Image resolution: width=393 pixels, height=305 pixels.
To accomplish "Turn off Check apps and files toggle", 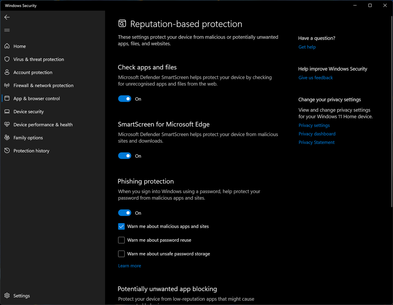I will [124, 99].
